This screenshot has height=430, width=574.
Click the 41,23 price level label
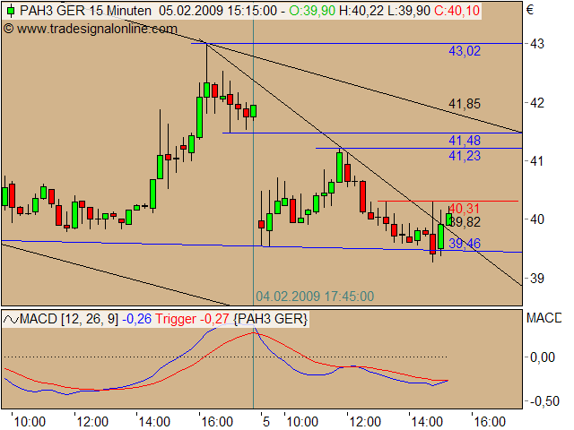(465, 156)
